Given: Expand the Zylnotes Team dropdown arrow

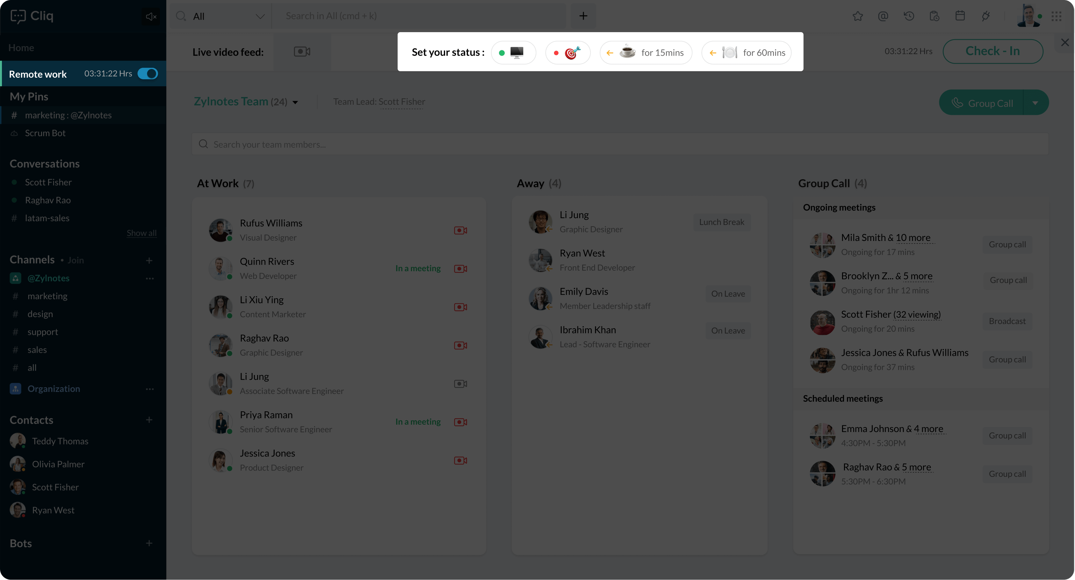Looking at the screenshot, I should coord(295,103).
